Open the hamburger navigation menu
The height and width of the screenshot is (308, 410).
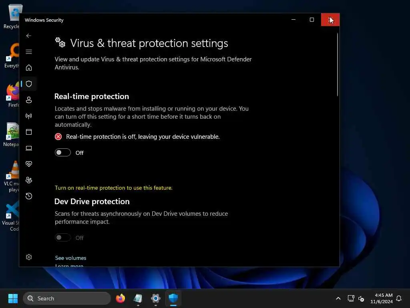pos(29,52)
